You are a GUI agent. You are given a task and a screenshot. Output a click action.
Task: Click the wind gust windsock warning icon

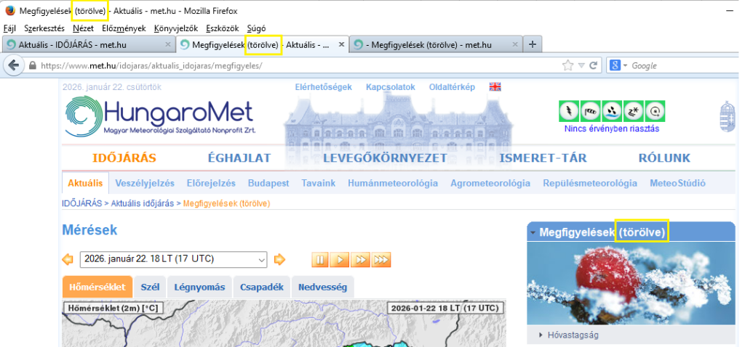pyautogui.click(x=591, y=111)
